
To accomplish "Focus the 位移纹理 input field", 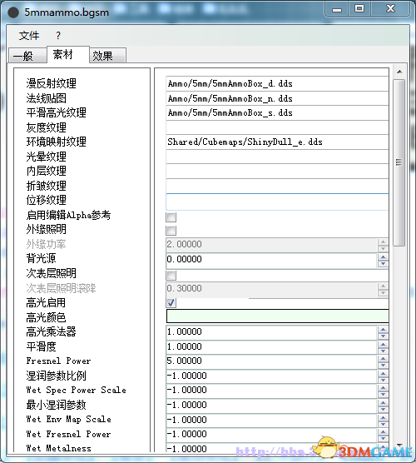I will point(277,202).
